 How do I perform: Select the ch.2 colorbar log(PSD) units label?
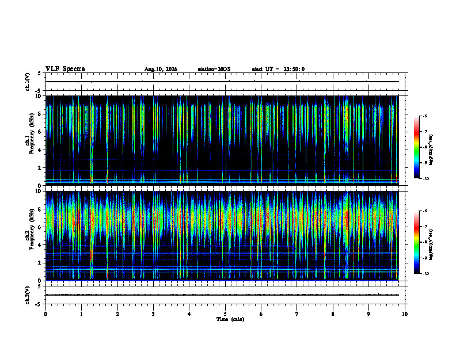(431, 245)
